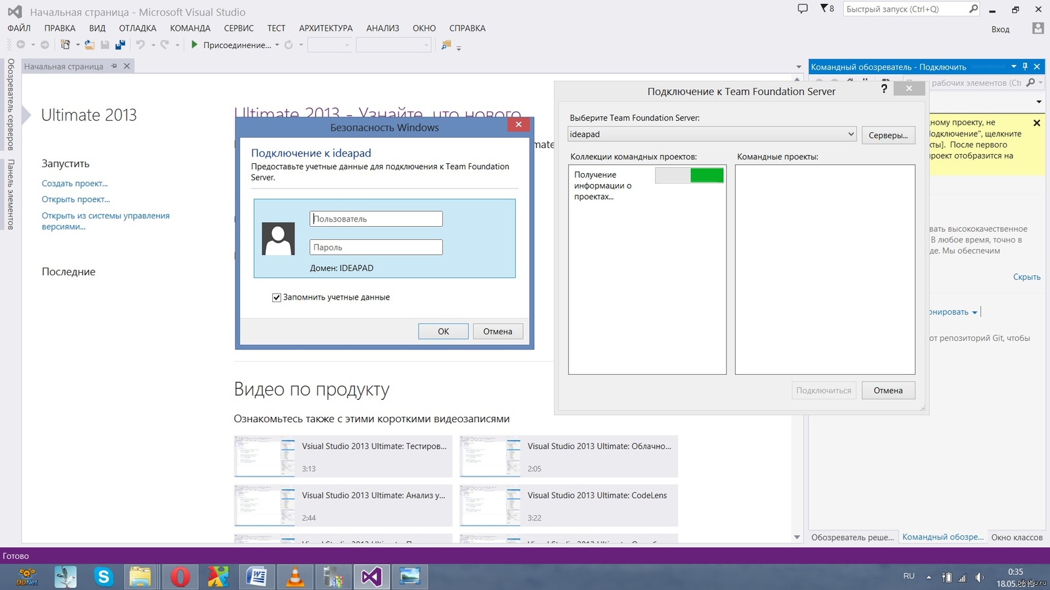Open the document tabs list arrow
Screen dimensions: 1050x590
click(x=799, y=66)
